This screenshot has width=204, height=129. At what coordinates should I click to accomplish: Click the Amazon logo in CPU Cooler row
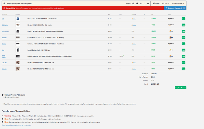click(171, 25)
